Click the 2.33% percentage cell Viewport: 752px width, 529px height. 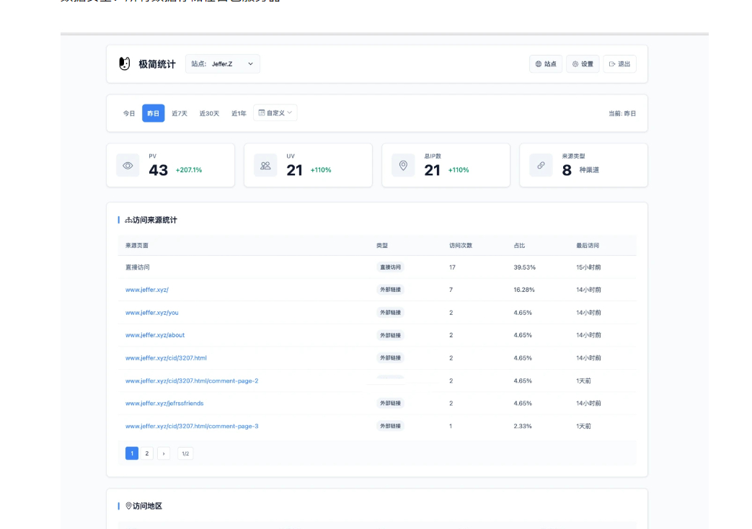coord(523,426)
